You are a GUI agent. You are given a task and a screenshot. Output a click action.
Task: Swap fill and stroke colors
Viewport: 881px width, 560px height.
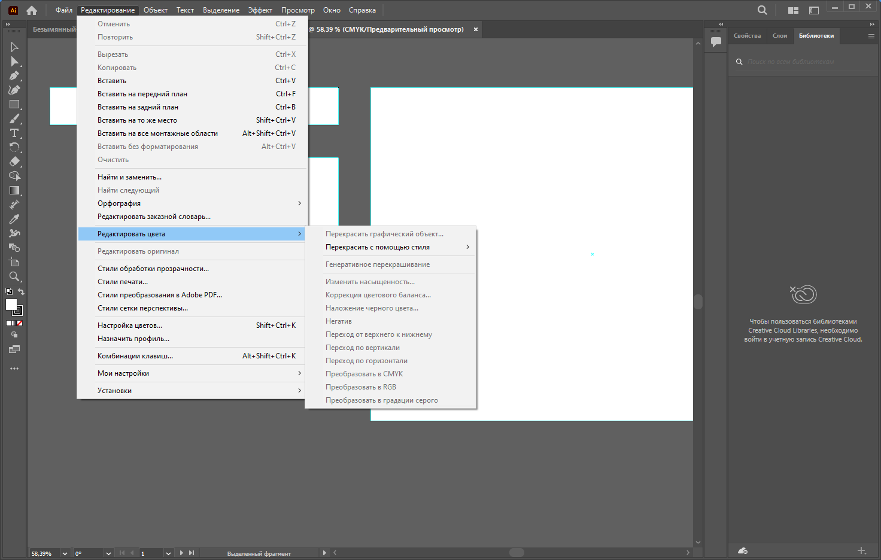(21, 292)
